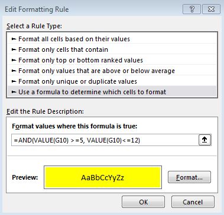This screenshot has height=215, width=224.
Task: Select 'Use a formula to determine which cells'
Action: [112, 92]
